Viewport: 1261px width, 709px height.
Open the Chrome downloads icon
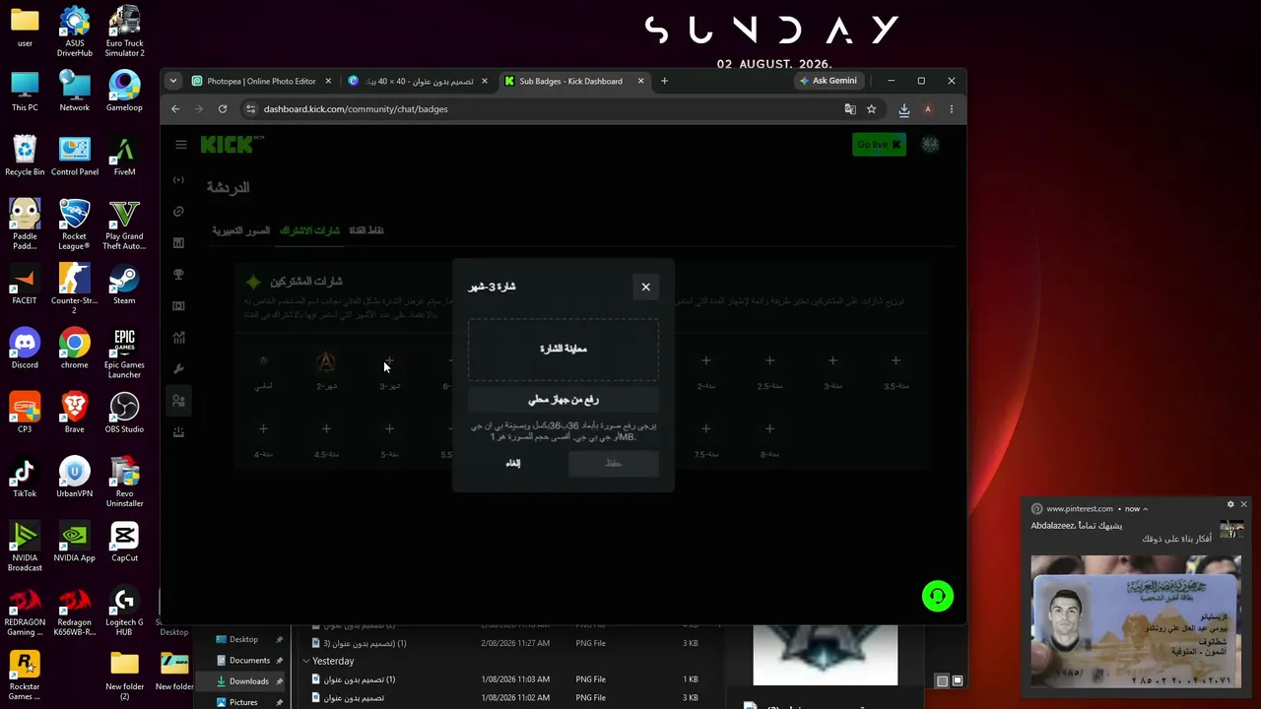tap(903, 109)
